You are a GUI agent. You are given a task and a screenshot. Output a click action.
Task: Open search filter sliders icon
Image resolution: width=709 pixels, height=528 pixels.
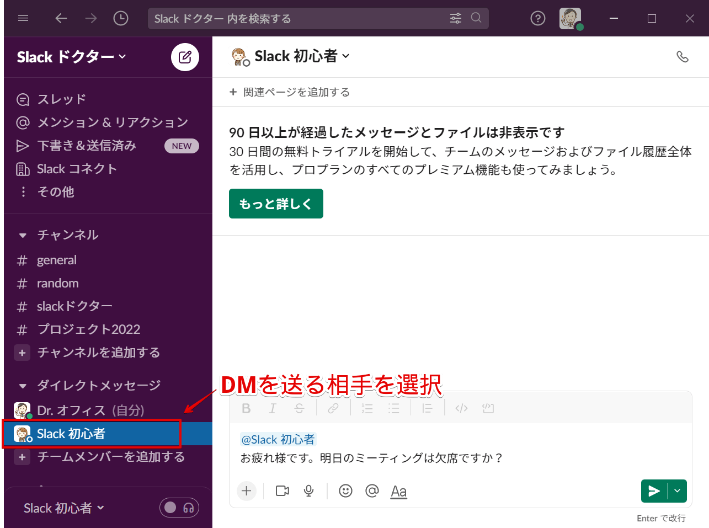point(456,18)
